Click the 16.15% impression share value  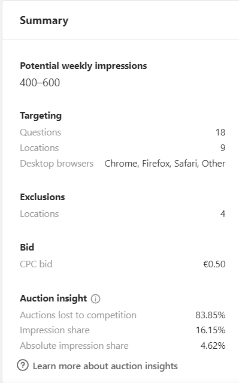pos(210,330)
